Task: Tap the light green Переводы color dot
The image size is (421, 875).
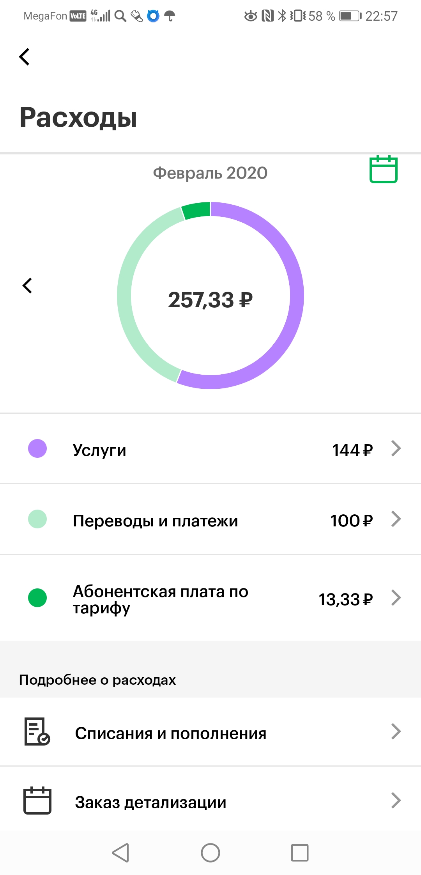Action: 37,519
